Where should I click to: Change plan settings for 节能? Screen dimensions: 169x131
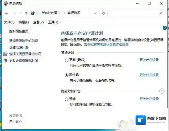149,99
